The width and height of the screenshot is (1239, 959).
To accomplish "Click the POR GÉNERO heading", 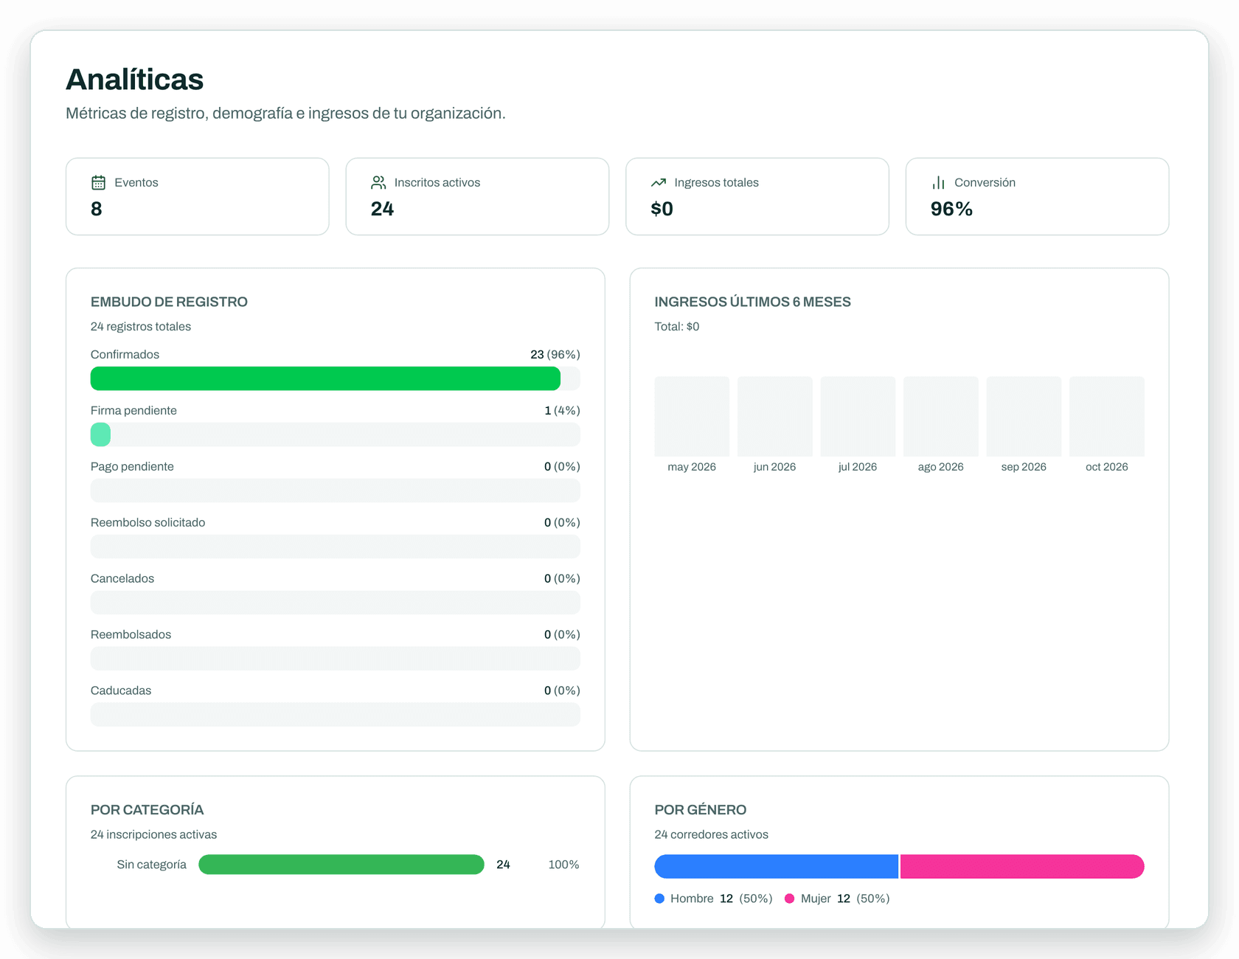I will point(701,810).
